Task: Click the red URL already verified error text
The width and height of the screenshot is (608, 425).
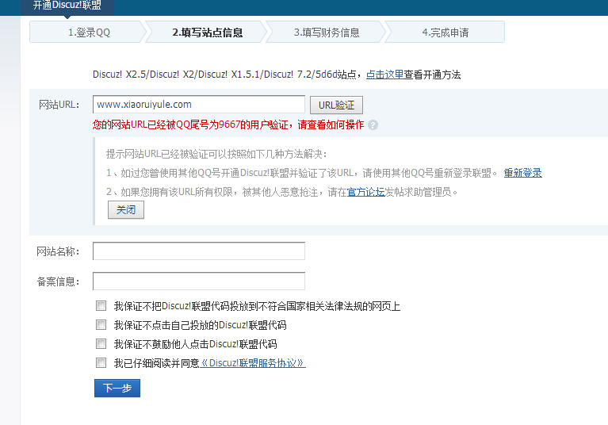Action: point(228,124)
